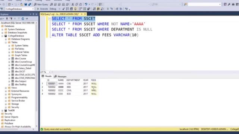Click the Cut scissors icon

coord(73,4)
